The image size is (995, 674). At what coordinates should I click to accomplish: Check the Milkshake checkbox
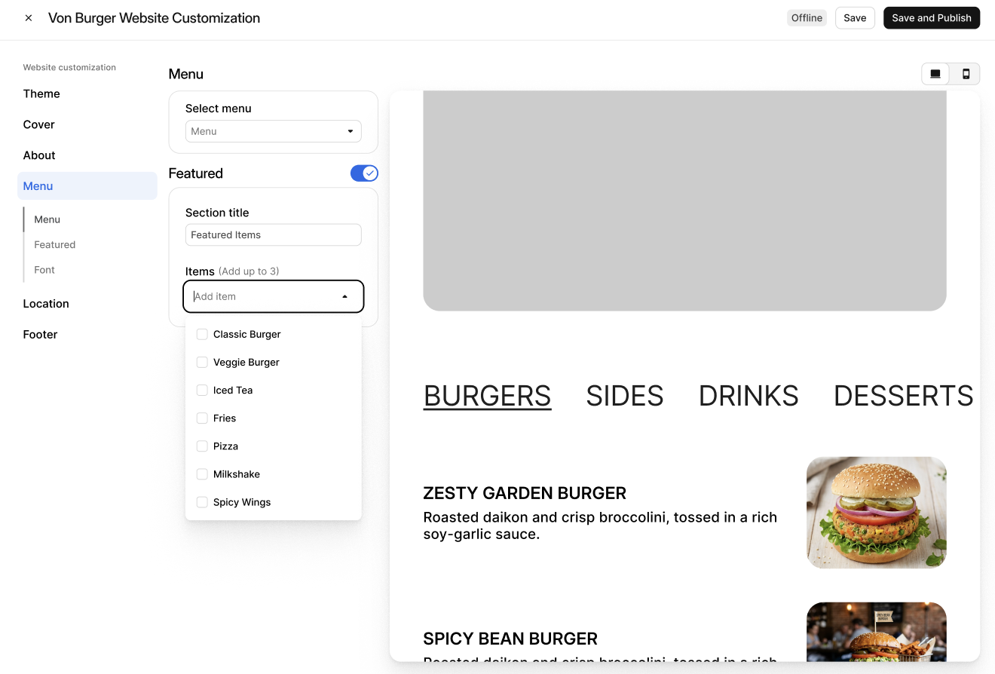[202, 474]
